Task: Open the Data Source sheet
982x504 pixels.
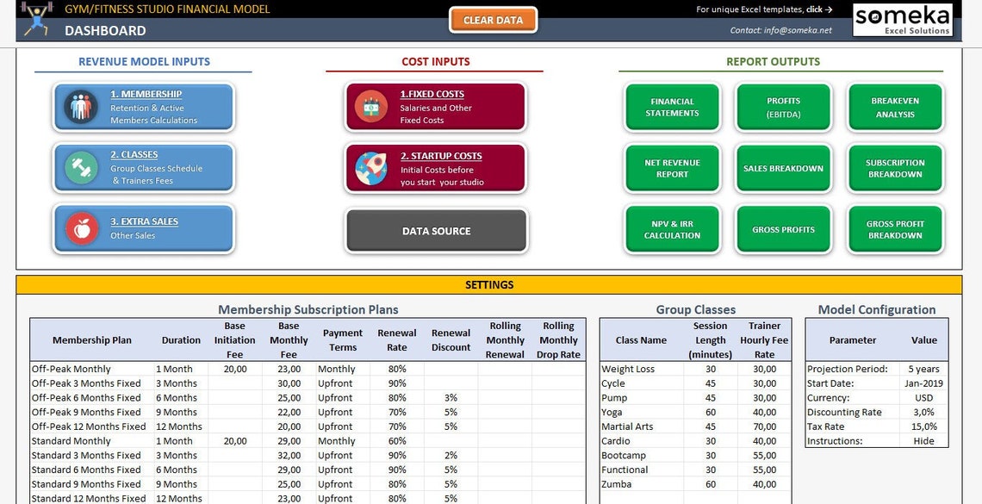Action: click(x=437, y=231)
